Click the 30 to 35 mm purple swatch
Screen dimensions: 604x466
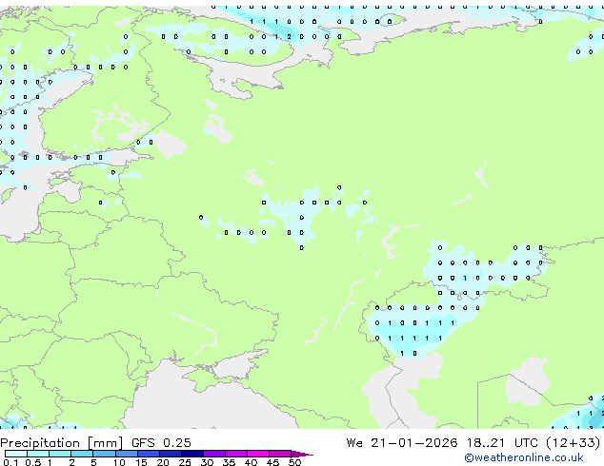218,454
